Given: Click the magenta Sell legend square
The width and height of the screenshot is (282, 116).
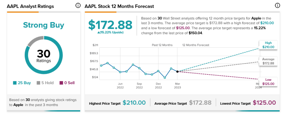Looking at the screenshot, I should click(61, 83).
